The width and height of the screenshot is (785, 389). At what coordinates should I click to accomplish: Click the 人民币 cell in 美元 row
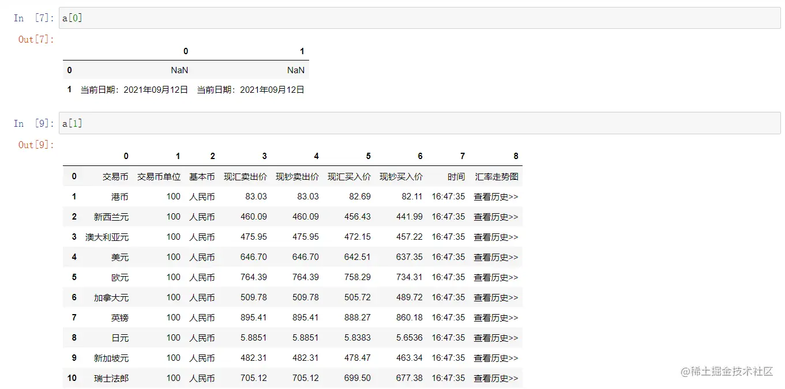(202, 257)
